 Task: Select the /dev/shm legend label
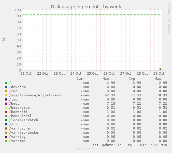tap(17, 87)
